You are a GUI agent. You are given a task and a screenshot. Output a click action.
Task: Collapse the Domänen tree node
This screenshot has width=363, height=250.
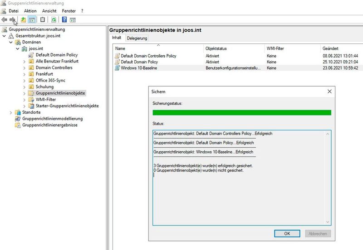(x=11, y=42)
